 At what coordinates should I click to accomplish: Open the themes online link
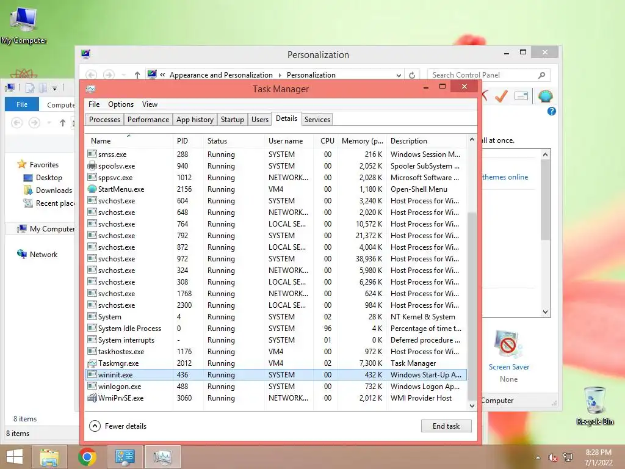pos(505,177)
